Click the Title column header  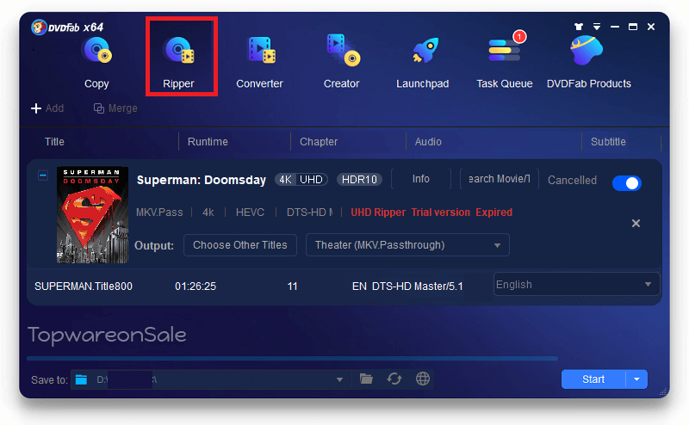[54, 142]
